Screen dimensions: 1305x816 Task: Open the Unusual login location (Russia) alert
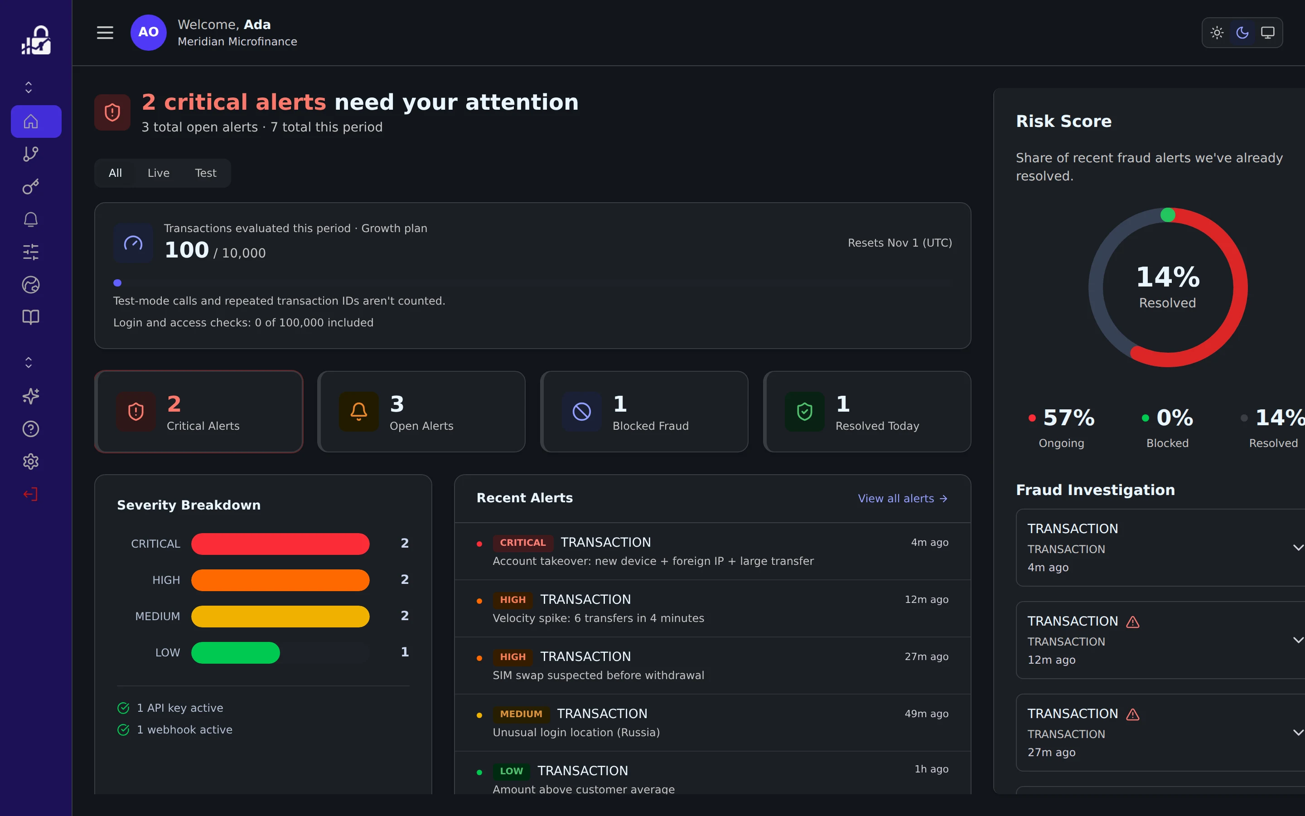pos(712,723)
